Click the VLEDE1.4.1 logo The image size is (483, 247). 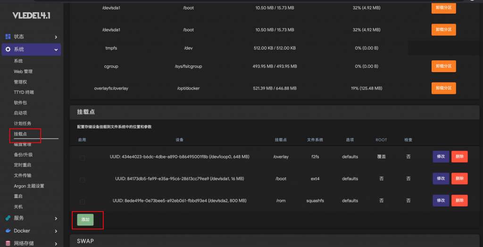click(31, 15)
